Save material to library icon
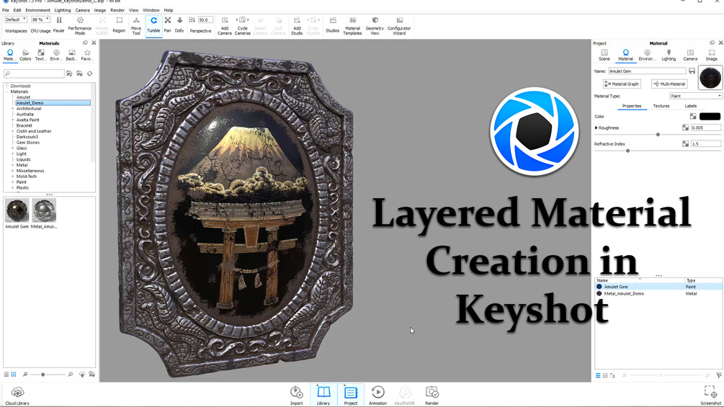724x407 pixels. [x=692, y=71]
